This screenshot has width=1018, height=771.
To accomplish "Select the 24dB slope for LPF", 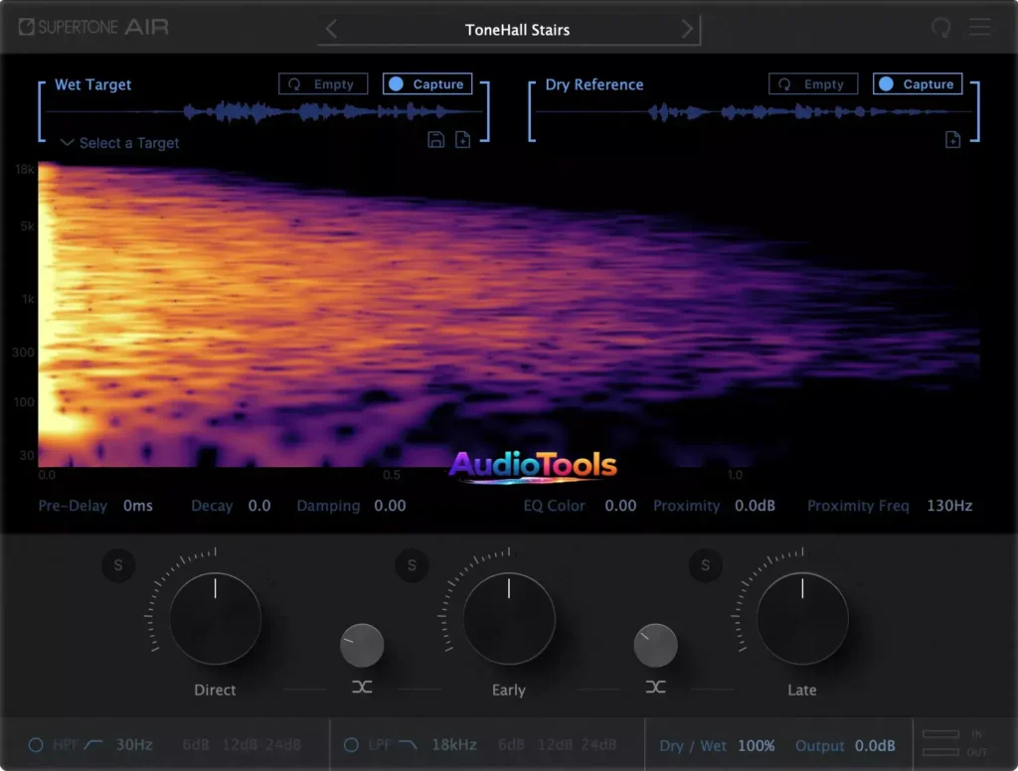I will click(x=596, y=745).
